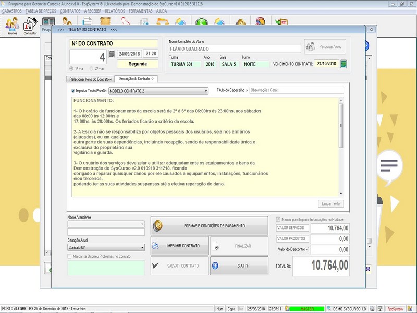This screenshot has width=417, height=313.
Task: Check Marcar se Ocorreu Problemas no Contrato
Action: 70,256
